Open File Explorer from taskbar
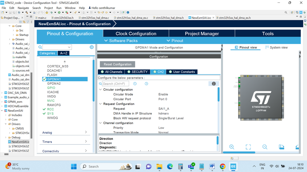 click(159, 166)
